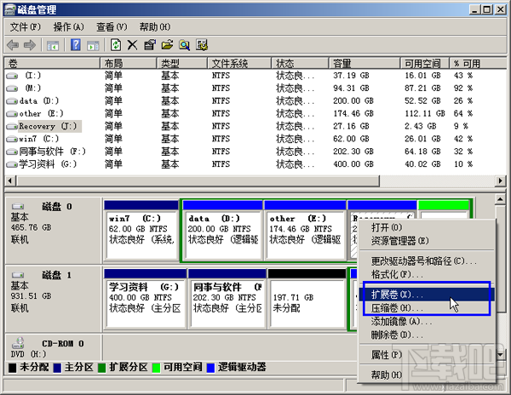Click the Refresh toolbar icon
Viewport: 511px width, 395px height.
pos(116,44)
